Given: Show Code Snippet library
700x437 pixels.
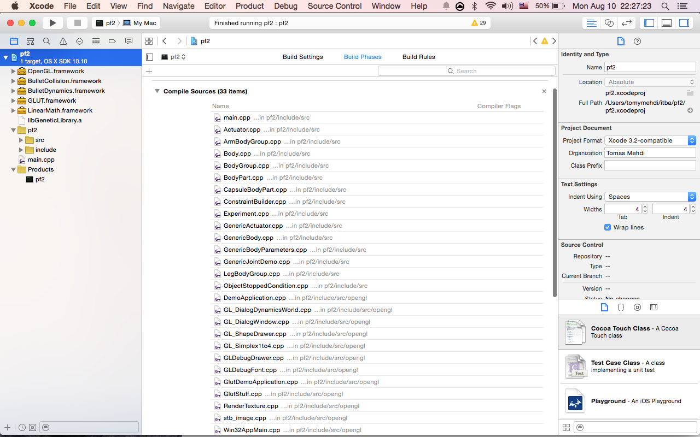Looking at the screenshot, I should [621, 308].
